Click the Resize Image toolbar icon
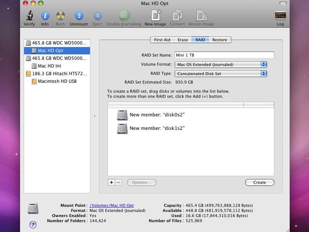The image size is (309, 232). pyautogui.click(x=201, y=15)
